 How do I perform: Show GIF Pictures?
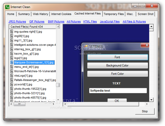pyautogui.click(x=37, y=21)
